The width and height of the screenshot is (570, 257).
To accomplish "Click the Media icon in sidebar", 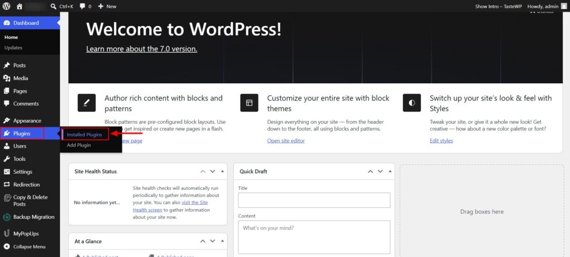I will pyautogui.click(x=7, y=78).
